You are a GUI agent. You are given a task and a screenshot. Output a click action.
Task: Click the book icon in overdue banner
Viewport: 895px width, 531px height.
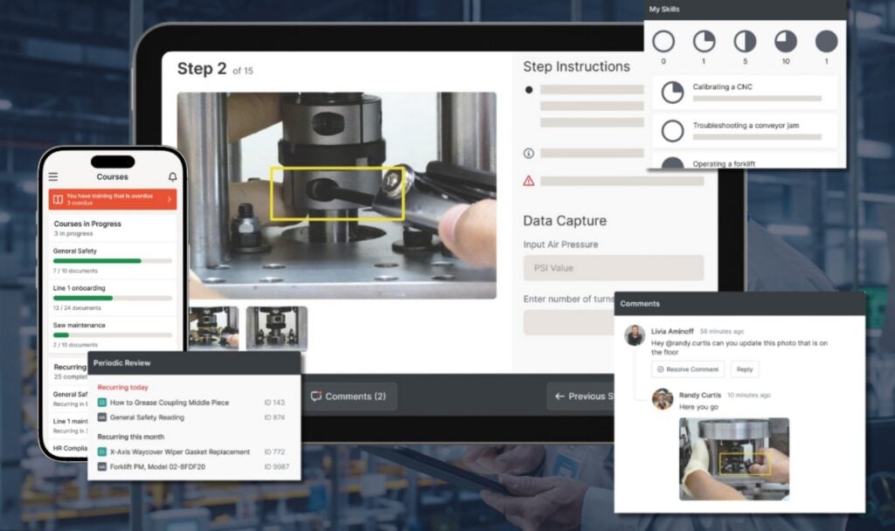point(58,200)
